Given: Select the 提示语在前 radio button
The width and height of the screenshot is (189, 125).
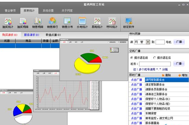Looking at the screenshot, I should 132,58.
